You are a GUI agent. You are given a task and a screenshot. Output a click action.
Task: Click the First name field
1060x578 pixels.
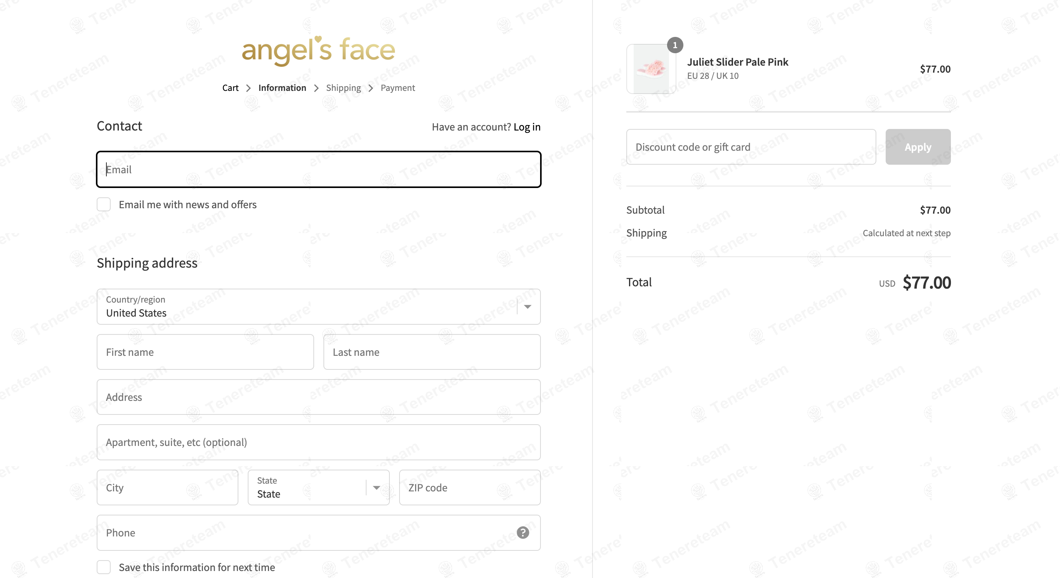pyautogui.click(x=205, y=352)
